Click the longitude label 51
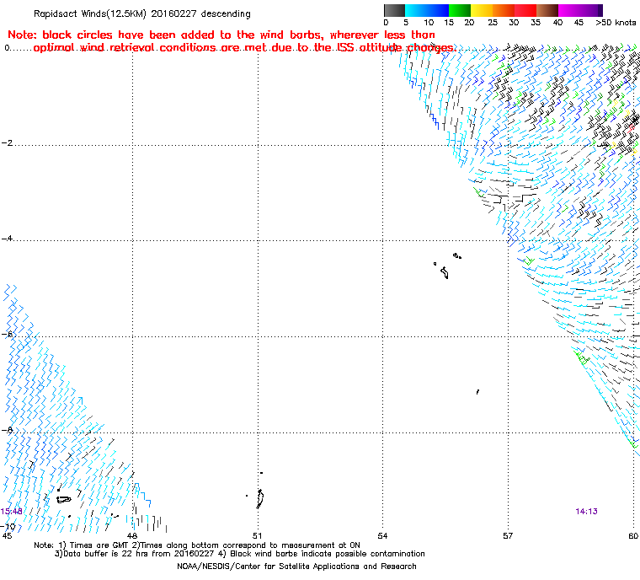The image size is (640, 580). click(257, 535)
